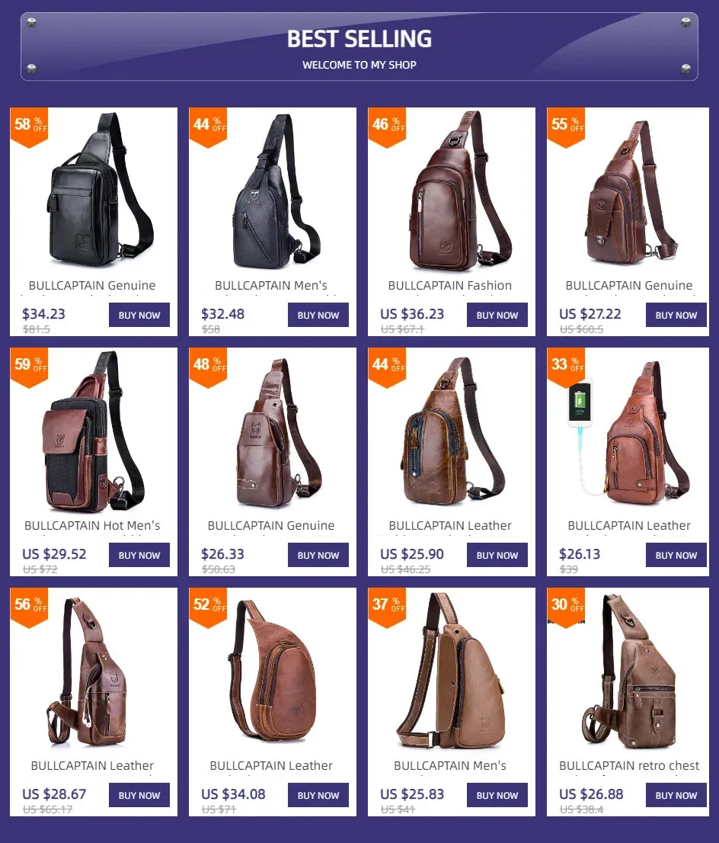Click Buy Now for the $34.23 bag

[139, 315]
